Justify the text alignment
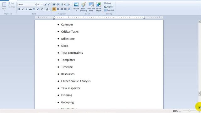Screen dimensions: 201x113 click(65, 9)
